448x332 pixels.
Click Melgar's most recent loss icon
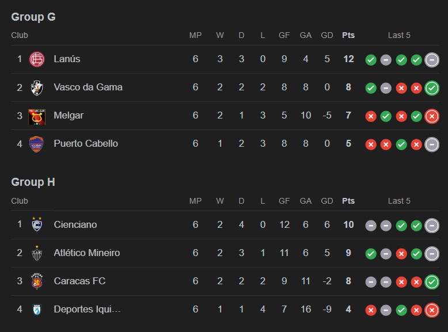pos(432,116)
